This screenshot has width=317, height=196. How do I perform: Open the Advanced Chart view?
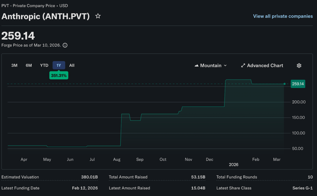[265, 66]
